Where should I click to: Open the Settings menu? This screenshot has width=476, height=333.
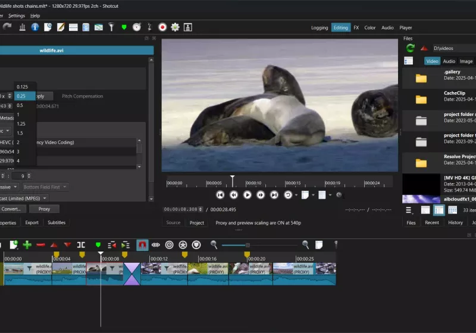click(x=17, y=15)
